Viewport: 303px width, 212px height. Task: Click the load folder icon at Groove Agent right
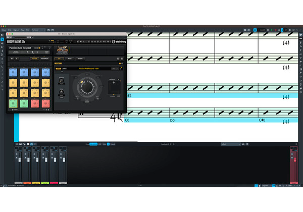click(x=122, y=59)
